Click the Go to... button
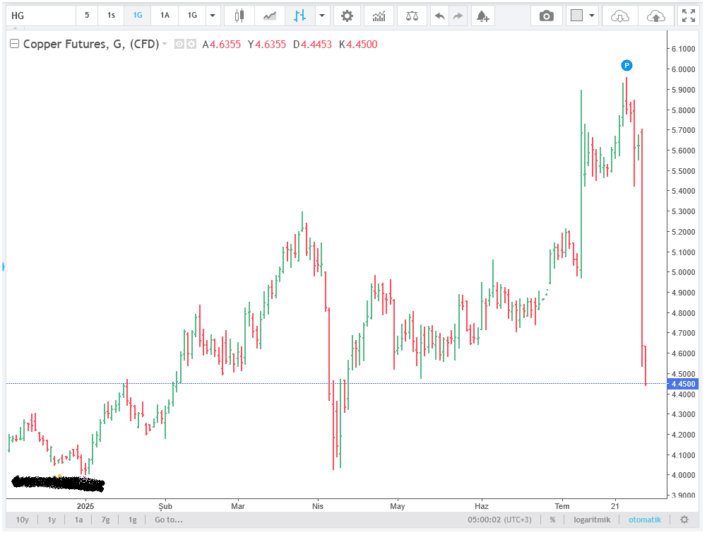This screenshot has width=707, height=533. (169, 520)
